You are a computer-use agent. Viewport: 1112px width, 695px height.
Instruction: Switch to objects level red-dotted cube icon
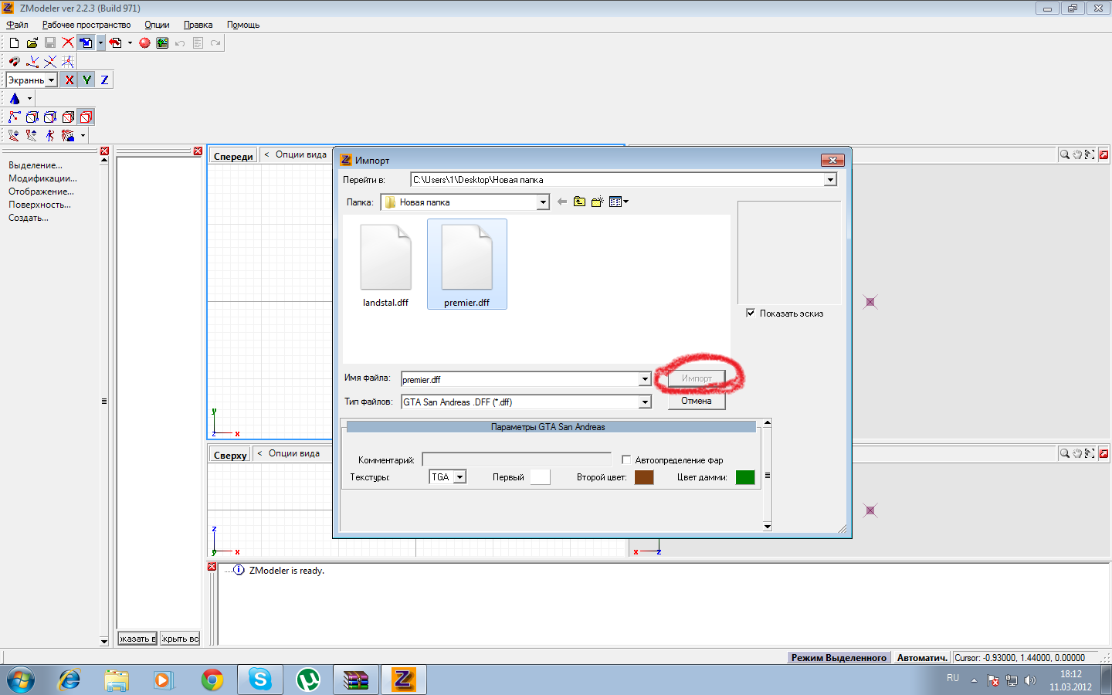(x=68, y=117)
